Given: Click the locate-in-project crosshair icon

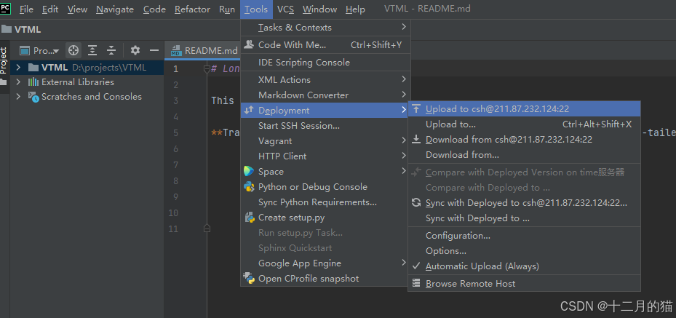Looking at the screenshot, I should (x=73, y=50).
